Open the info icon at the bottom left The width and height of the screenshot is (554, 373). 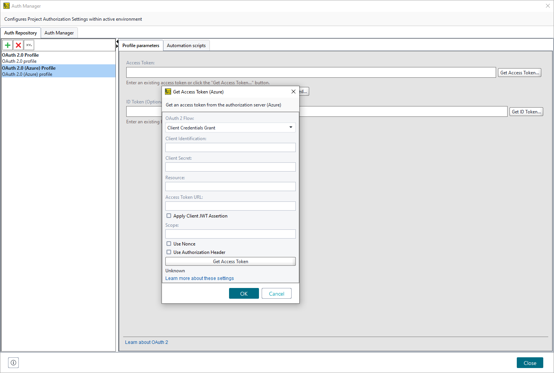[13, 362]
